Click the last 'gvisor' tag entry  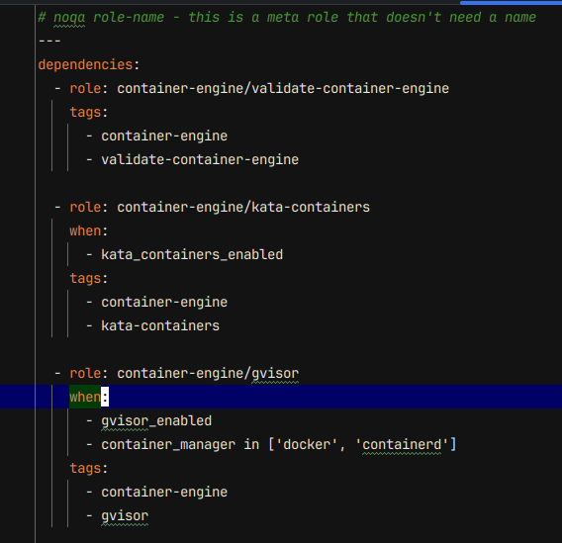pos(125,515)
